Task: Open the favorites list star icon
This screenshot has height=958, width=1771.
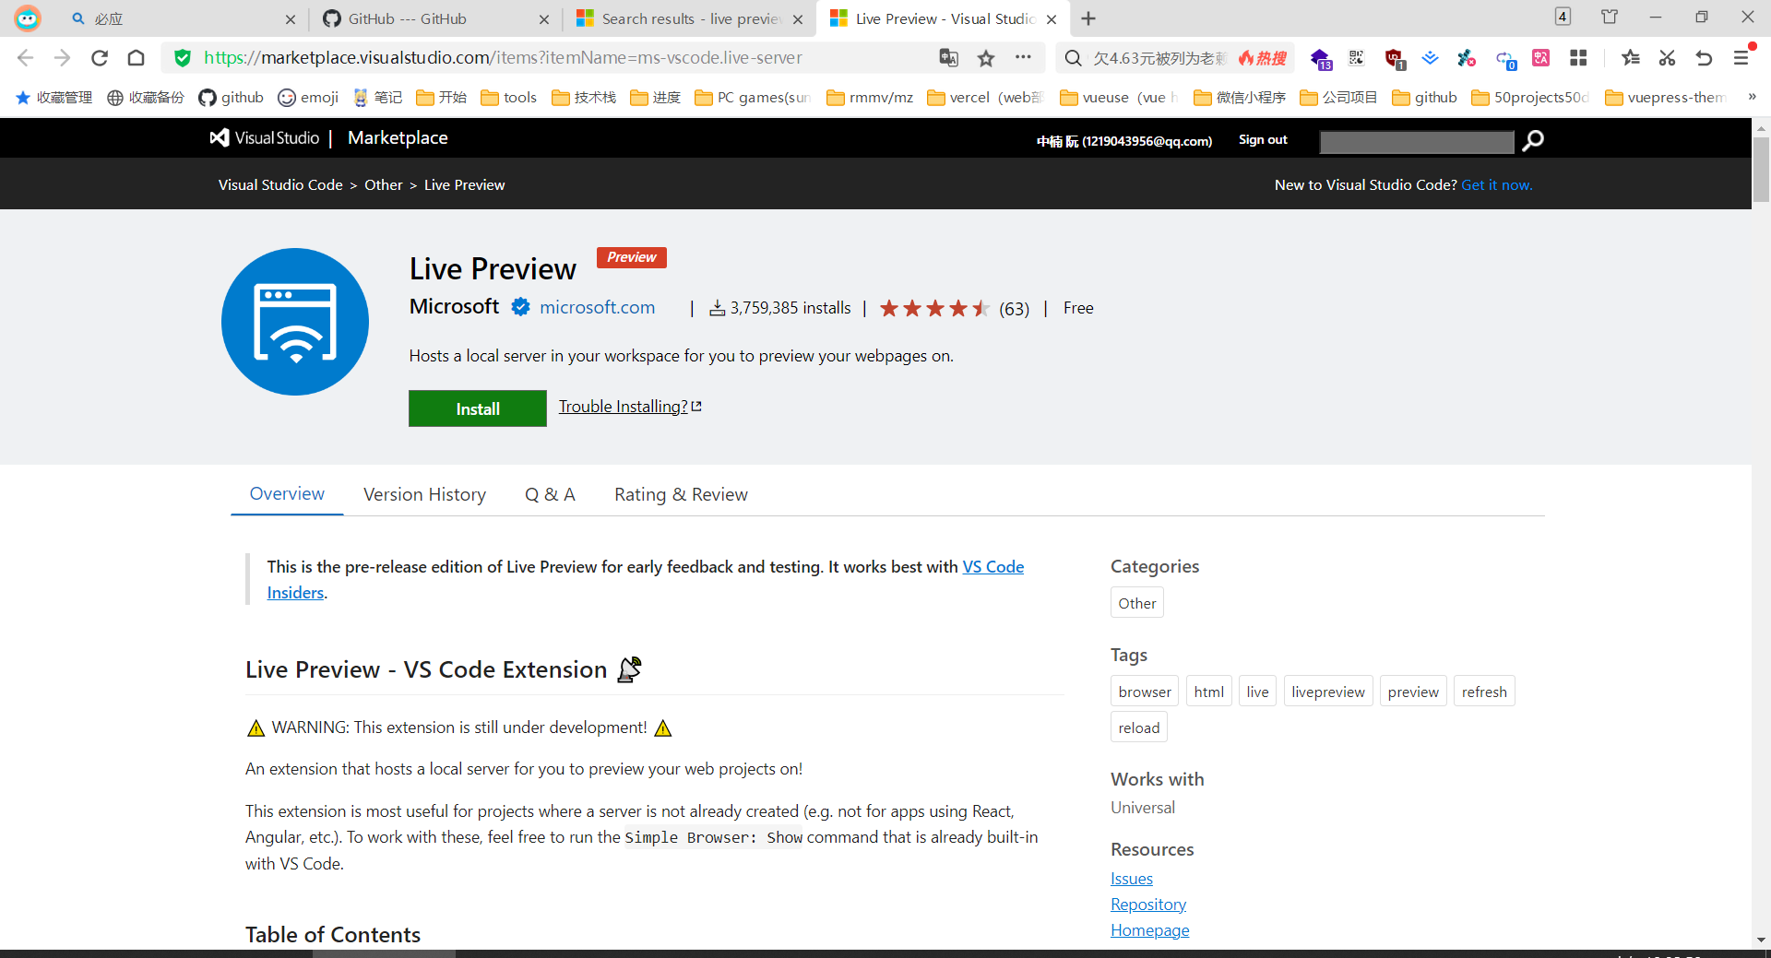Action: tap(1631, 58)
